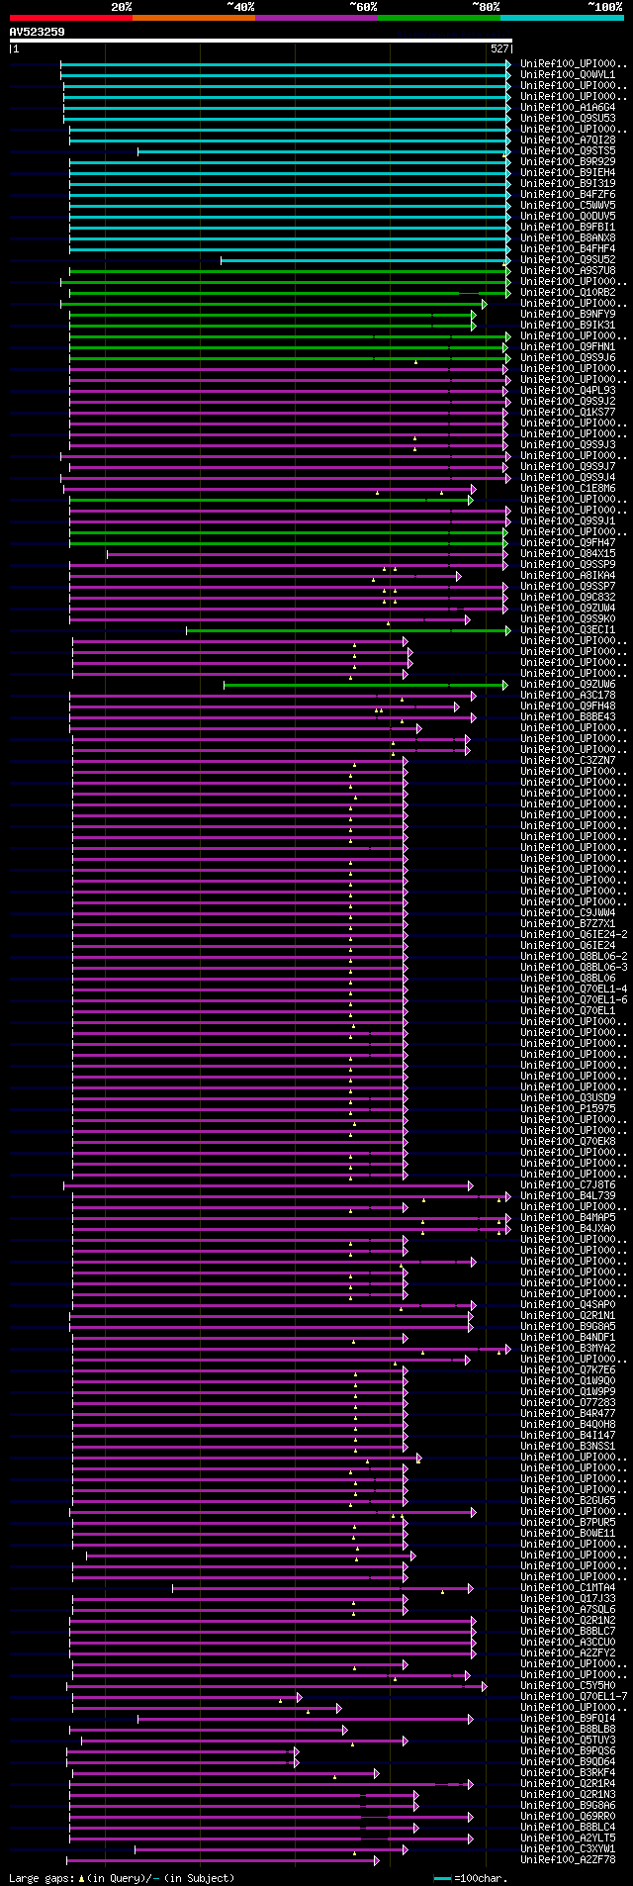Select the UniRef100_Q0DUV5 label

568,216
